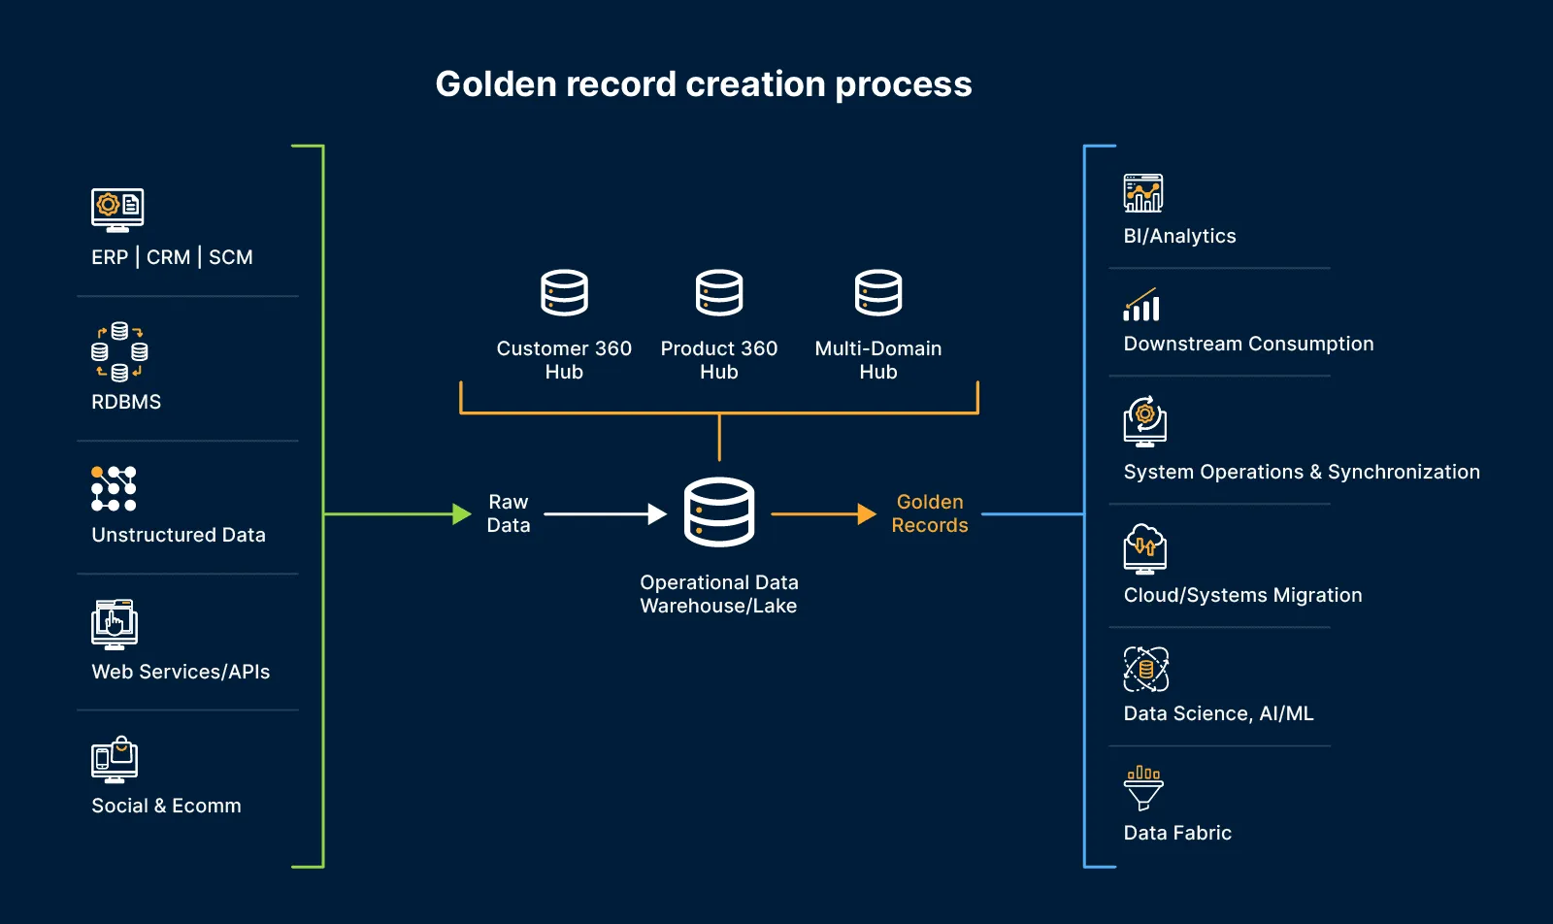This screenshot has height=924, width=1553.
Task: Click the title Golden record creation process
Action: tap(704, 84)
